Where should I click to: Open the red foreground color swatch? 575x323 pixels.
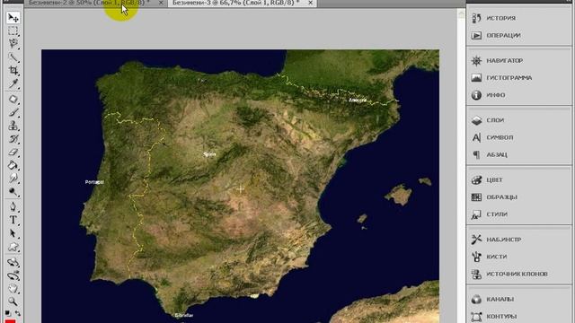point(10,321)
